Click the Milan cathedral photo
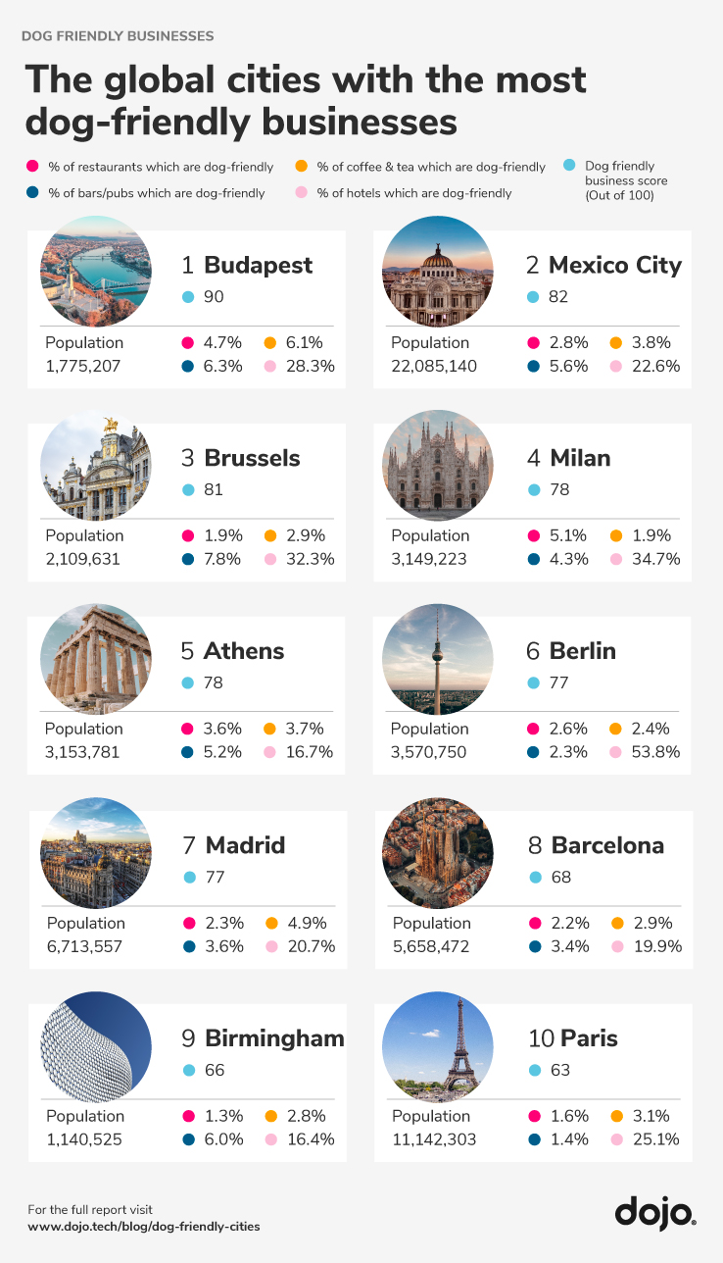Viewport: 723px width, 1263px height. pos(437,465)
